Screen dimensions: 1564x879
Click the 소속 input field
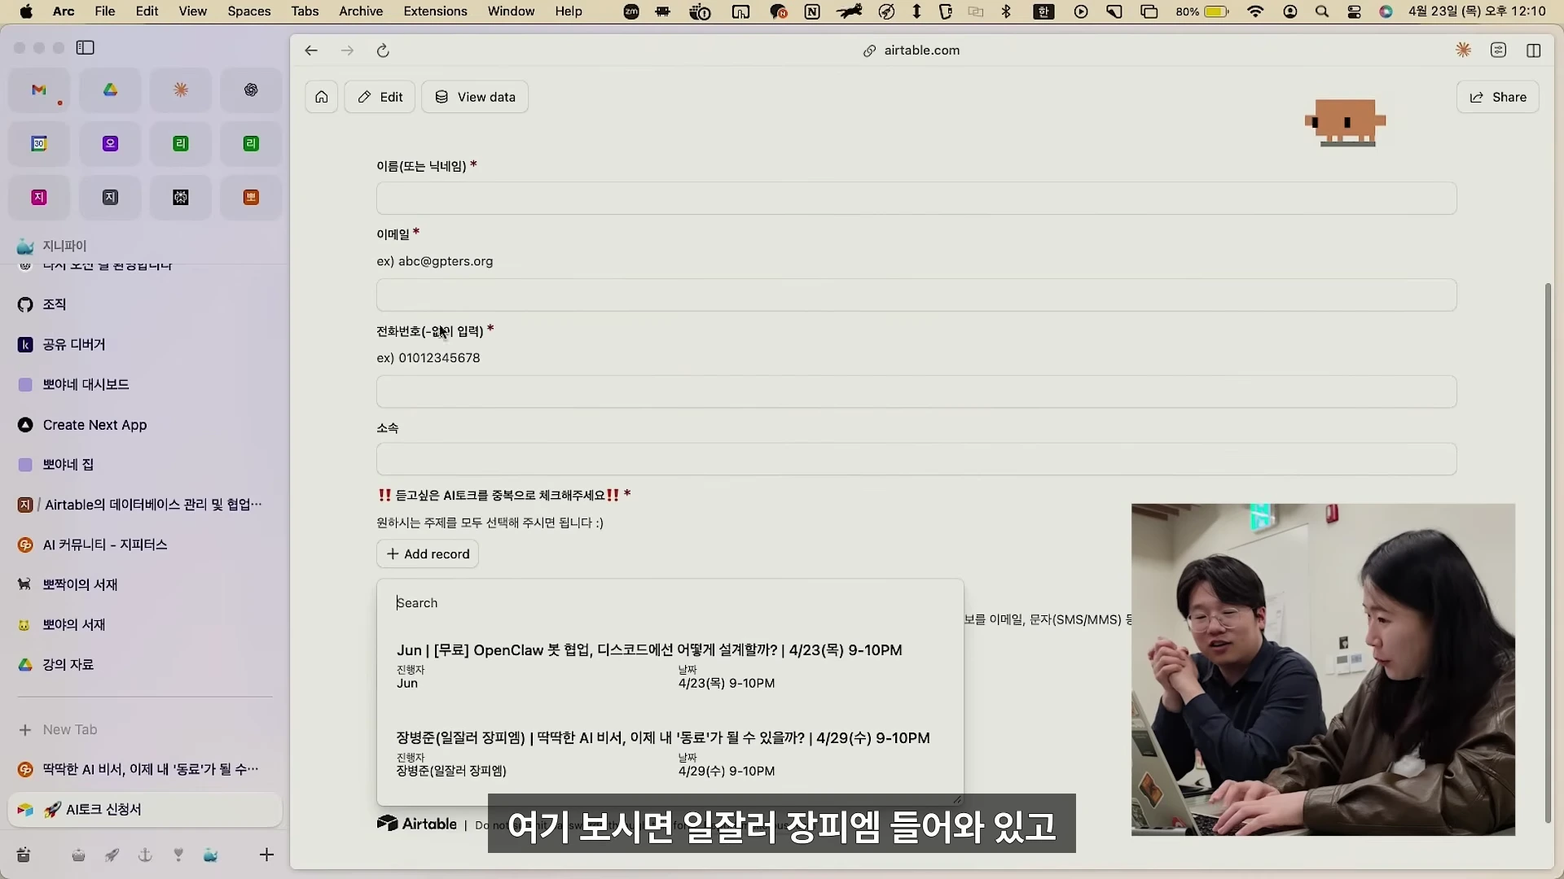tap(916, 459)
